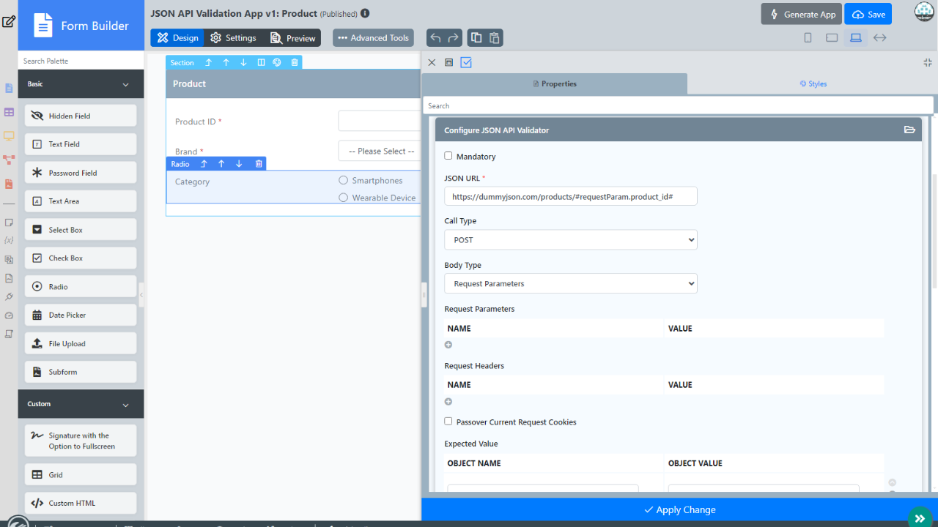This screenshot has width=938, height=527.
Task: Tick Passover Current Request Cookies checkbox
Action: tap(448, 422)
